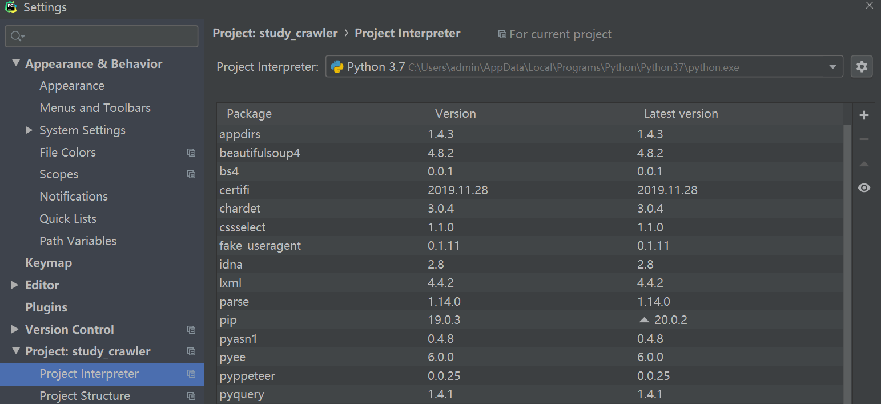Sort packages by Latest version column
881x404 pixels.
pyautogui.click(x=681, y=114)
